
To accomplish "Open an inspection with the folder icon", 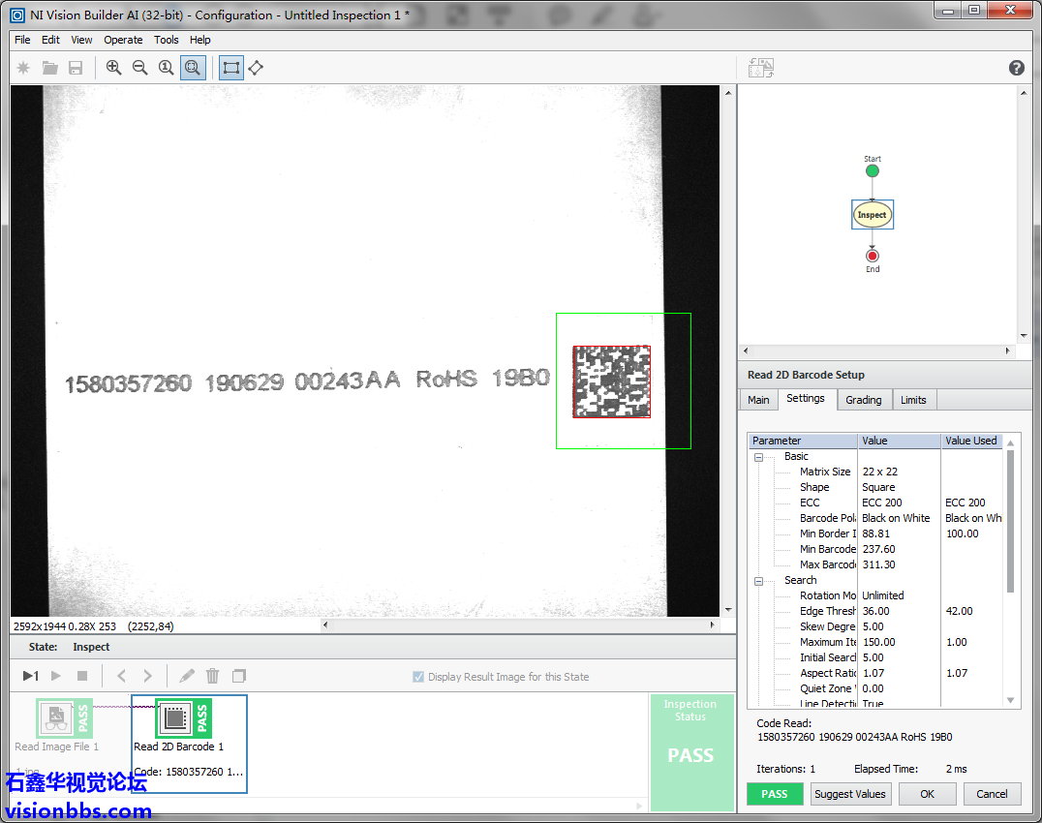I will click(49, 68).
